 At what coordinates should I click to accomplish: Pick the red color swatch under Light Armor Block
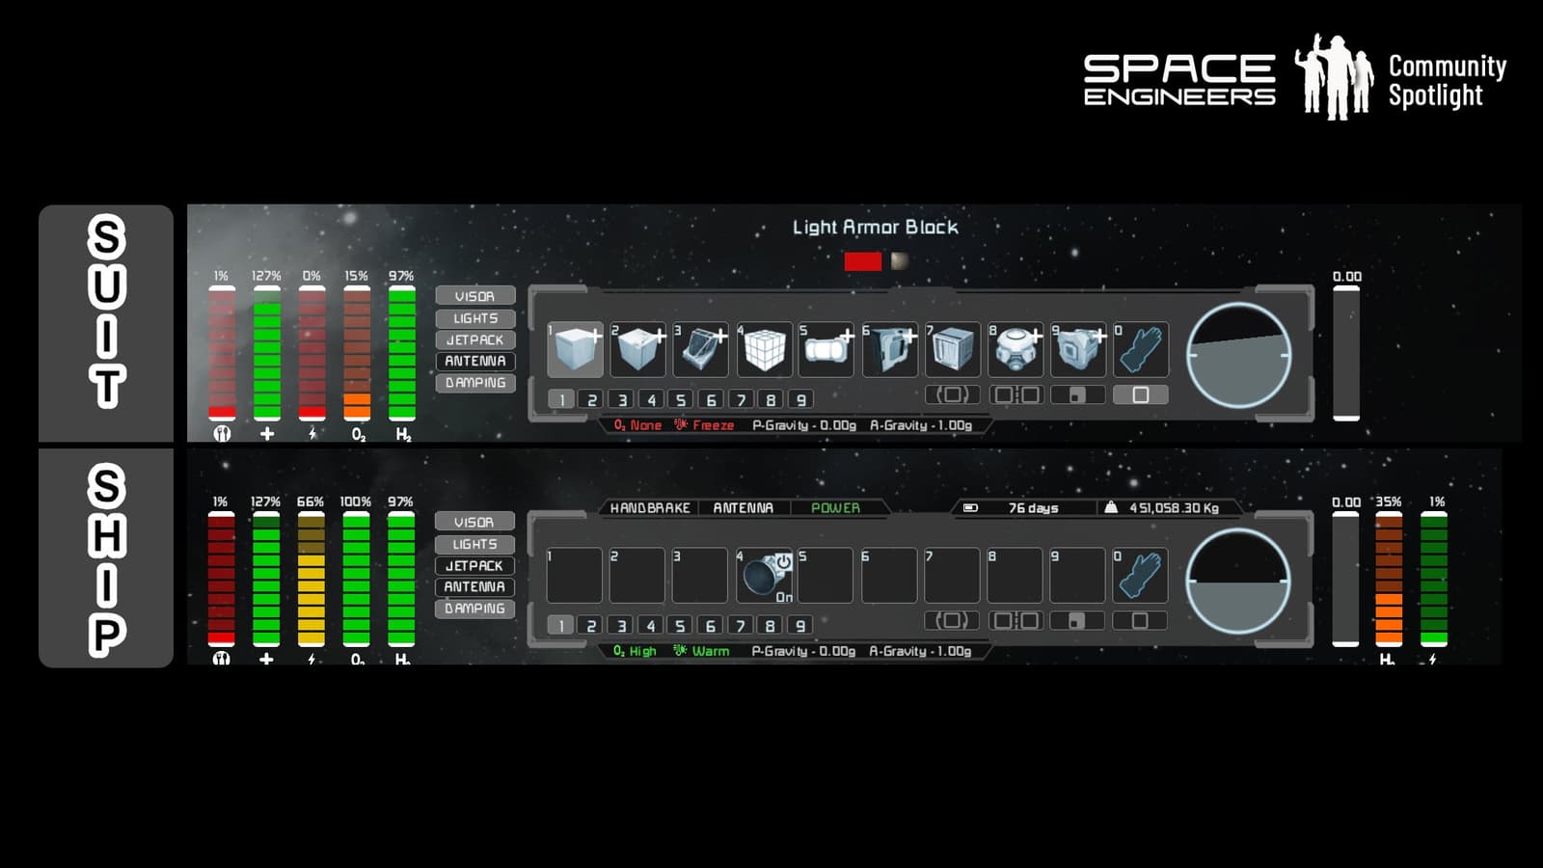862,261
